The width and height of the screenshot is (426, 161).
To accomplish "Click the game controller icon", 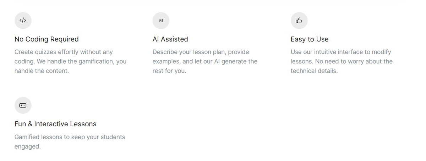I will 23,105.
